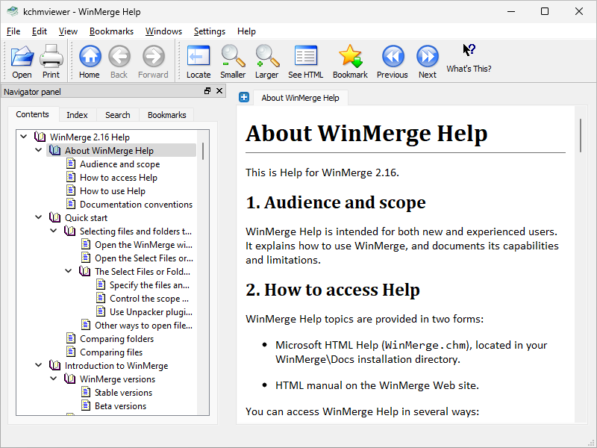Switch to the Index tab
The image size is (597, 448).
[77, 115]
